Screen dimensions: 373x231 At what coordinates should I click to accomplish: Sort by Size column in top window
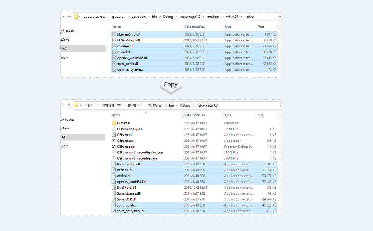coord(261,26)
